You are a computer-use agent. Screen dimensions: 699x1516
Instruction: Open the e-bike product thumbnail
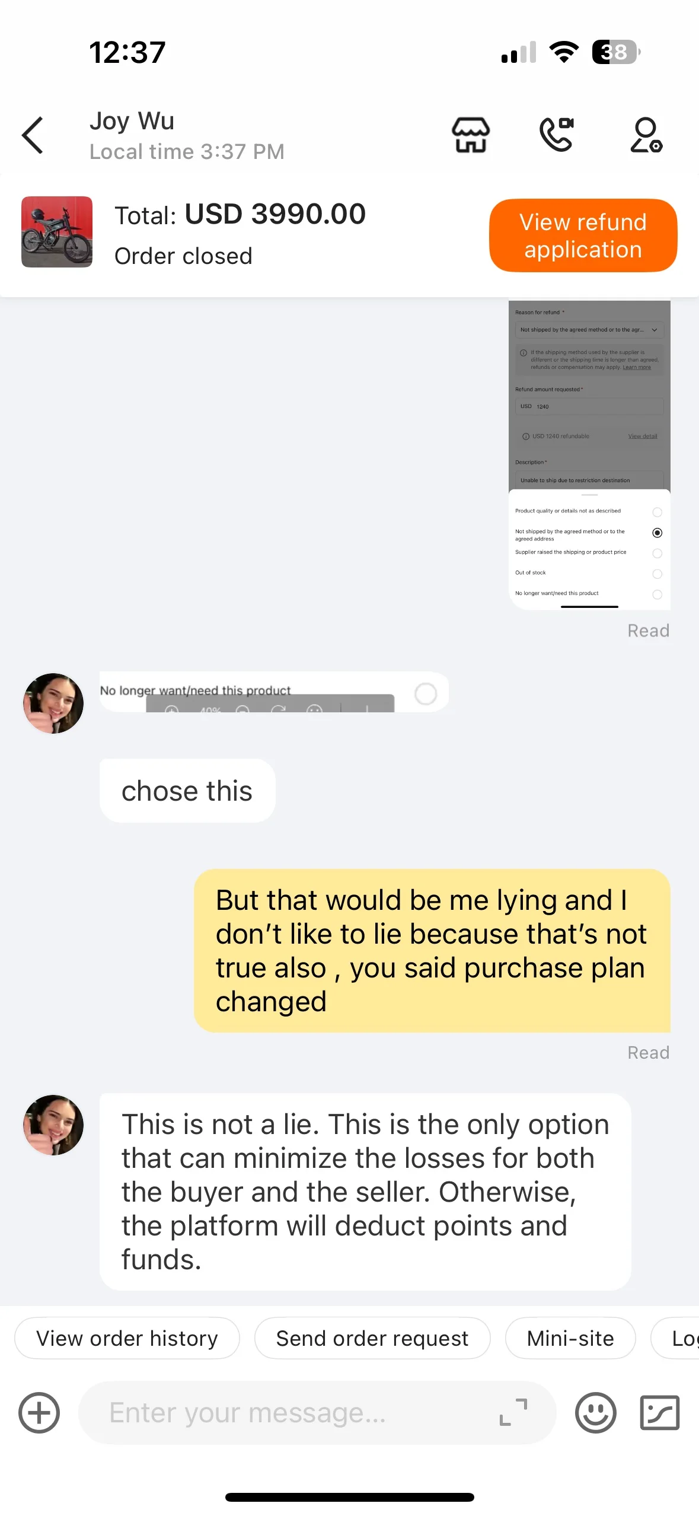57,232
